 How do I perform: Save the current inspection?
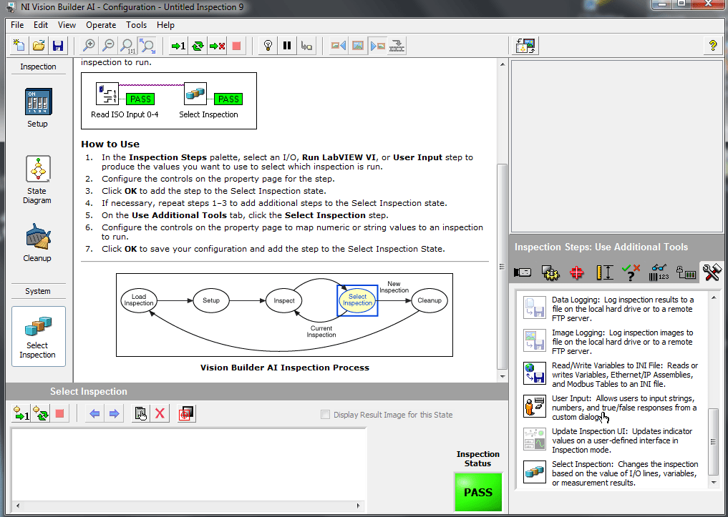point(57,45)
